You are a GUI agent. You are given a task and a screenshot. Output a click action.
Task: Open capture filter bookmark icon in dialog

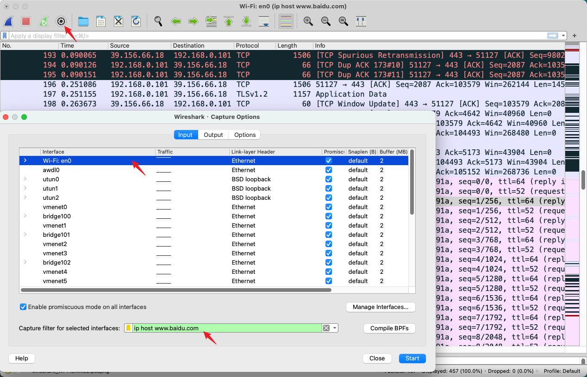tap(128, 328)
